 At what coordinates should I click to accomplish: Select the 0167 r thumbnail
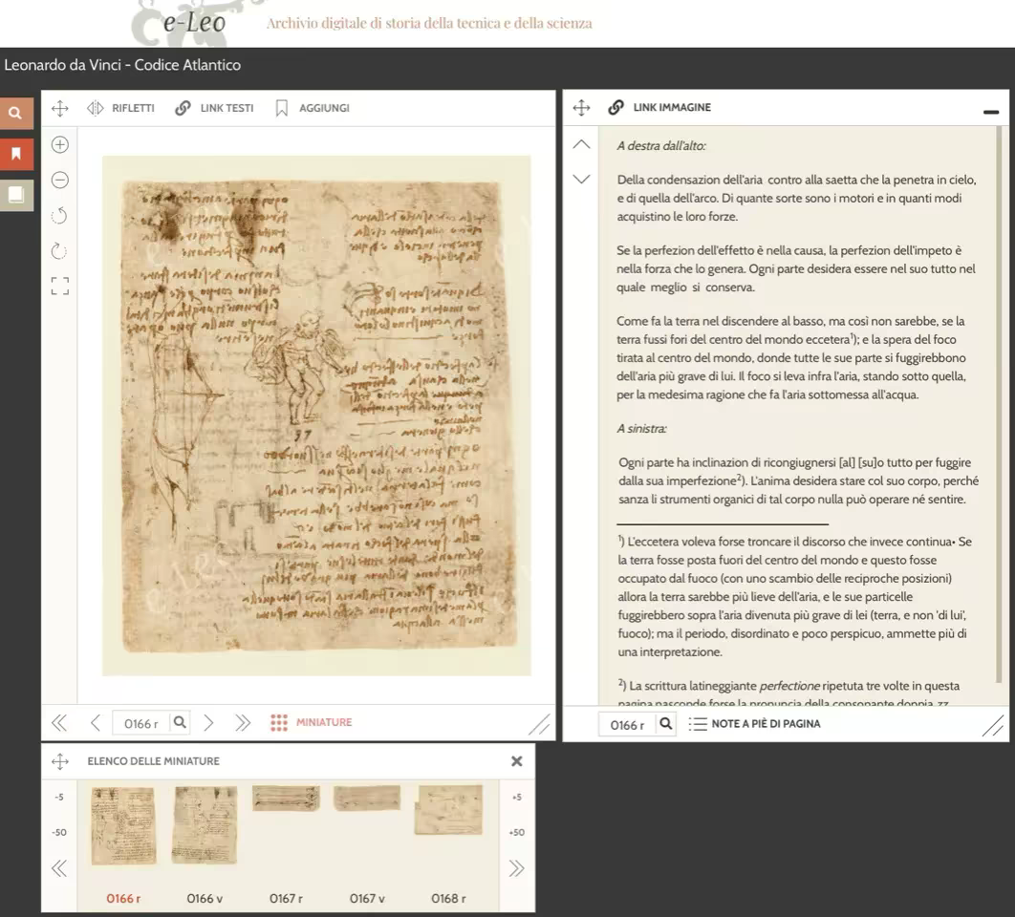click(x=286, y=799)
